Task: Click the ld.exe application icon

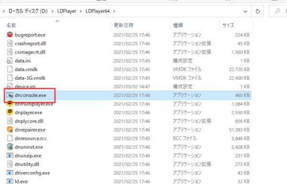Action: [x=10, y=181]
